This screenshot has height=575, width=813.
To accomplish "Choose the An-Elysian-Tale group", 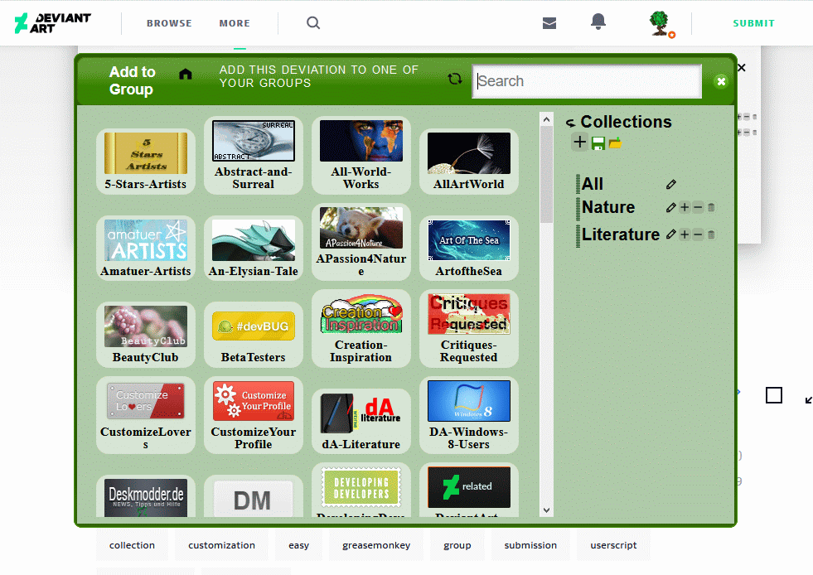I will point(254,248).
